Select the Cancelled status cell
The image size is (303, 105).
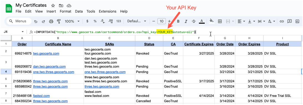[149, 101]
